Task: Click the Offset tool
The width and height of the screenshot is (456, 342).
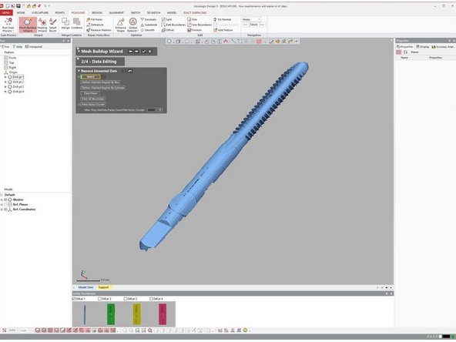Action: tap(168, 30)
